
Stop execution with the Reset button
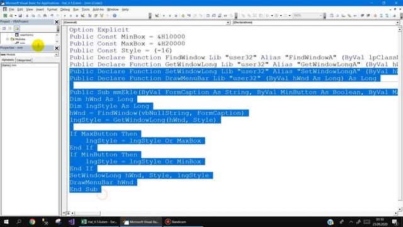pyautogui.click(x=77, y=16)
